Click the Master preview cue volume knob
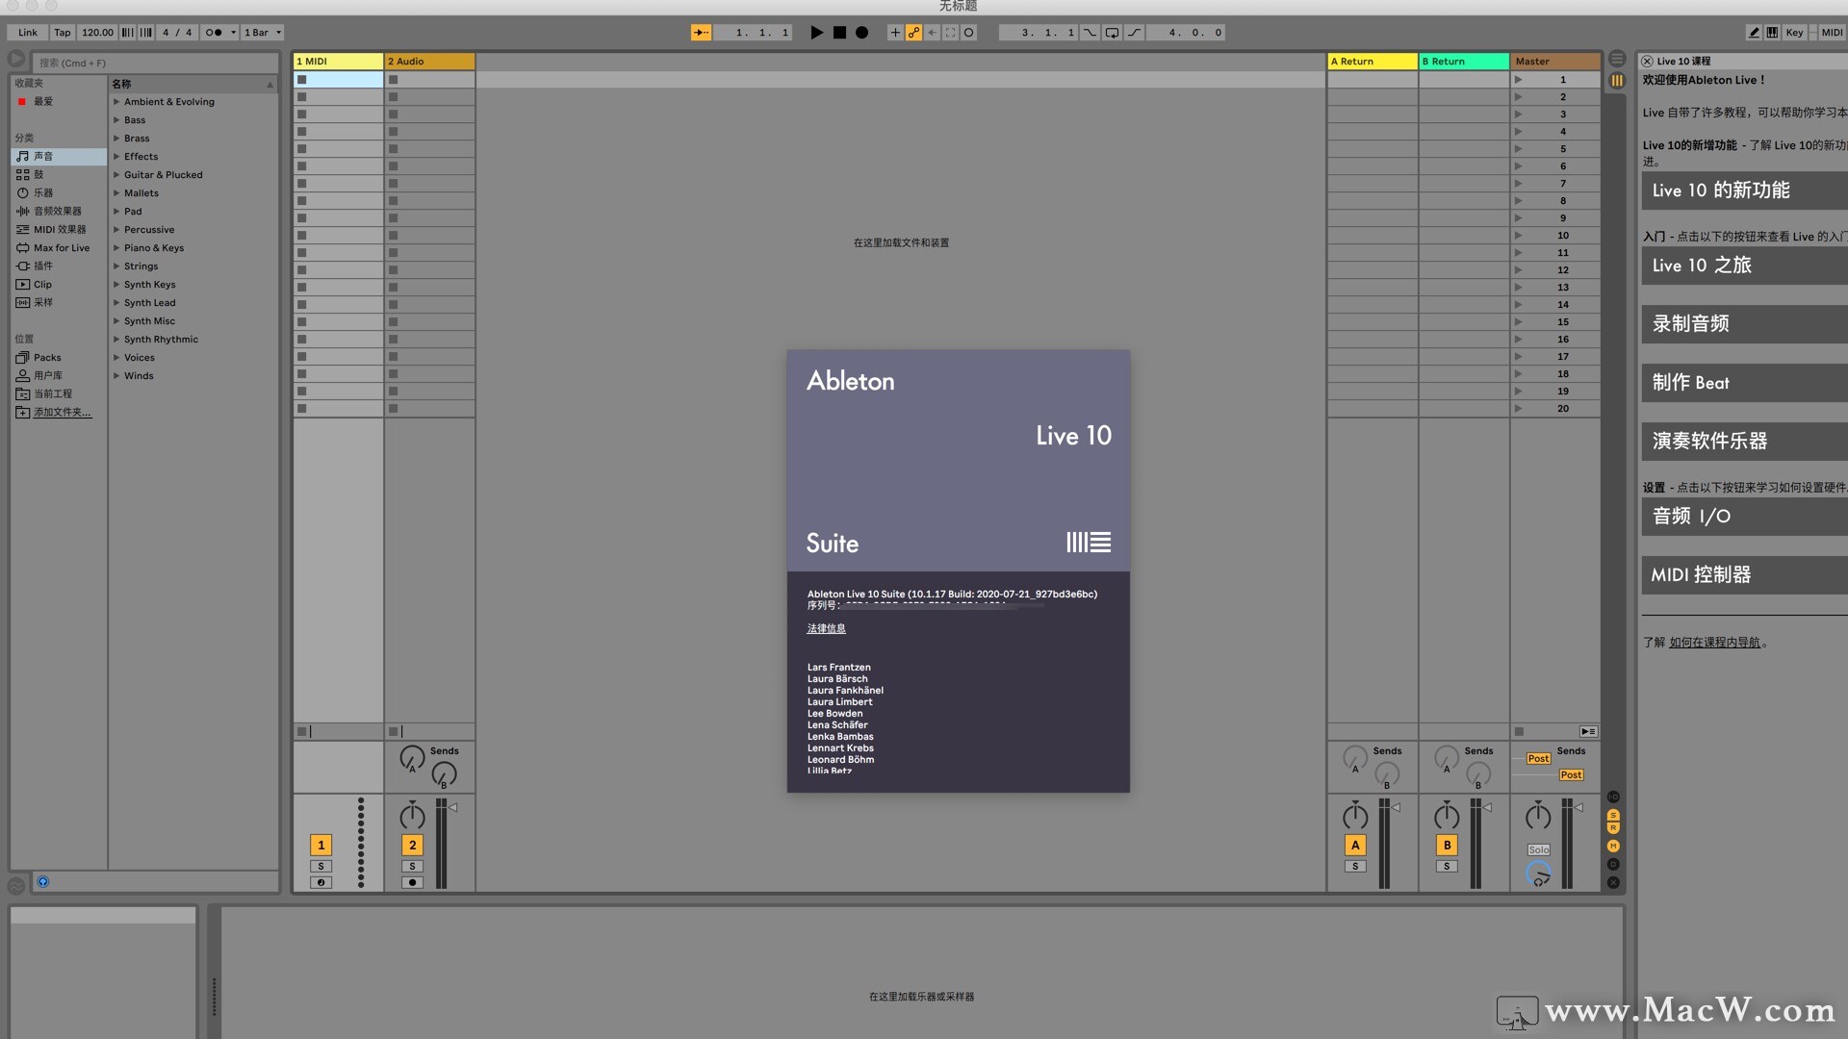Screen dimensions: 1848x1039 (1538, 874)
